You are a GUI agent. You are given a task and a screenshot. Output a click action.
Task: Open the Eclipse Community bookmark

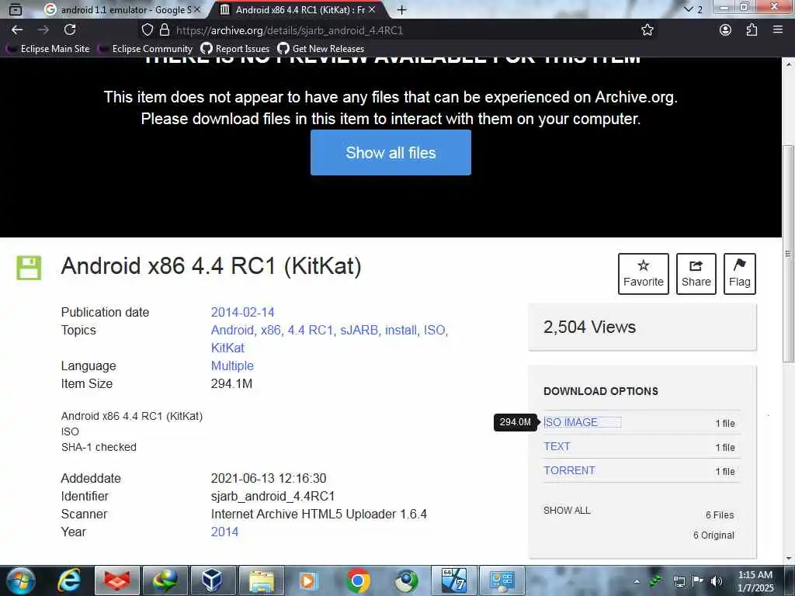coord(145,49)
